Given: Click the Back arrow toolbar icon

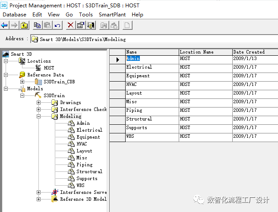Looking at the screenshot, I should coord(4,25).
